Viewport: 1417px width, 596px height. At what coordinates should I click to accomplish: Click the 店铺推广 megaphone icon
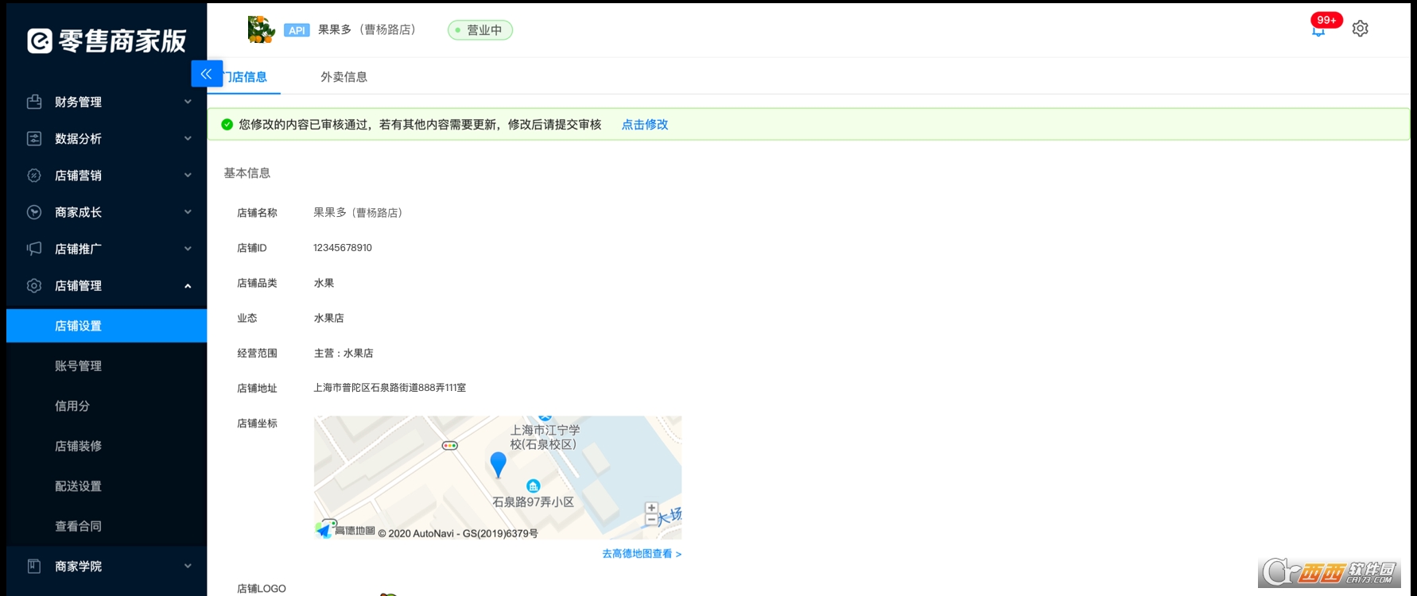click(x=34, y=249)
